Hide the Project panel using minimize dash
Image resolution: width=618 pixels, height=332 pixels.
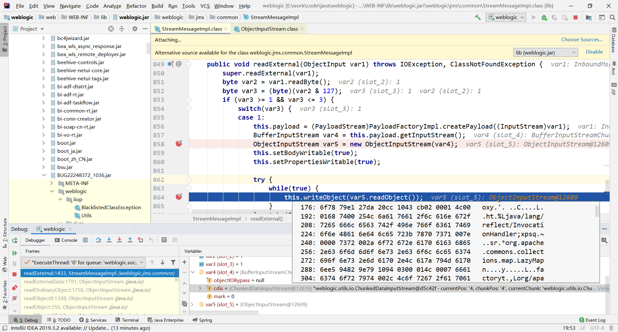145,29
